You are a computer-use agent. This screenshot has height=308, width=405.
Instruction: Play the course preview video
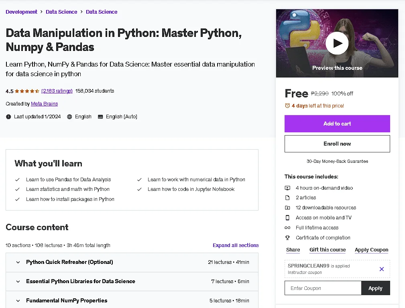coord(337,43)
